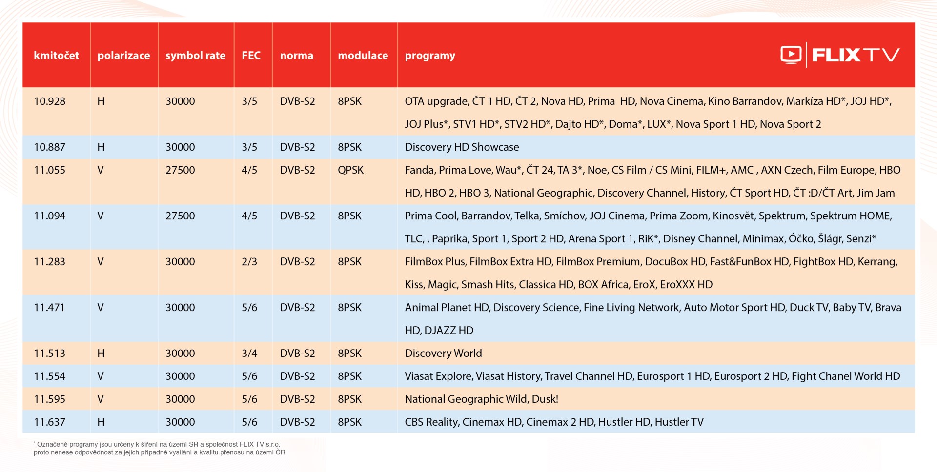Select the QPSK modulation cell
Screen dimensions: 937x472
coord(350,170)
